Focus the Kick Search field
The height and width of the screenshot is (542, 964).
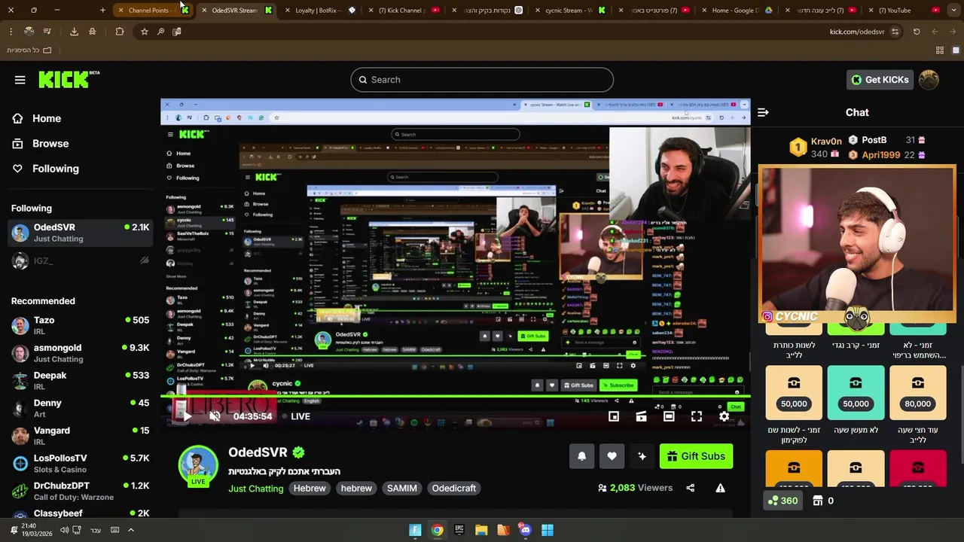click(x=482, y=80)
